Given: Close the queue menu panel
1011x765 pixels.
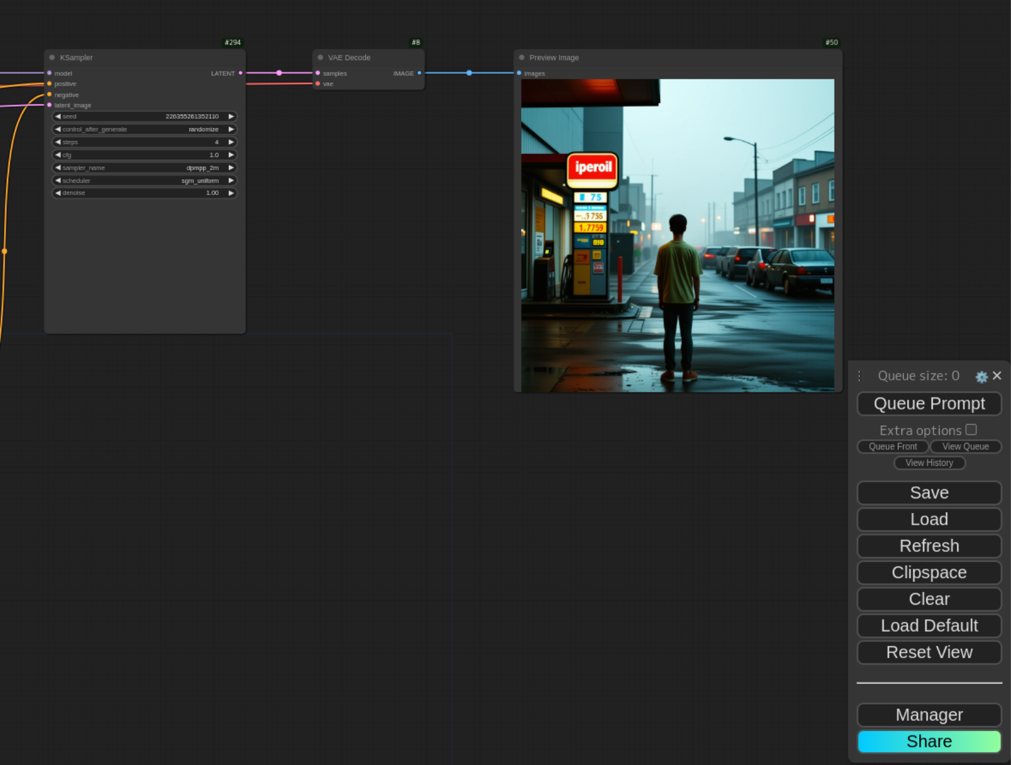Looking at the screenshot, I should pos(997,376).
